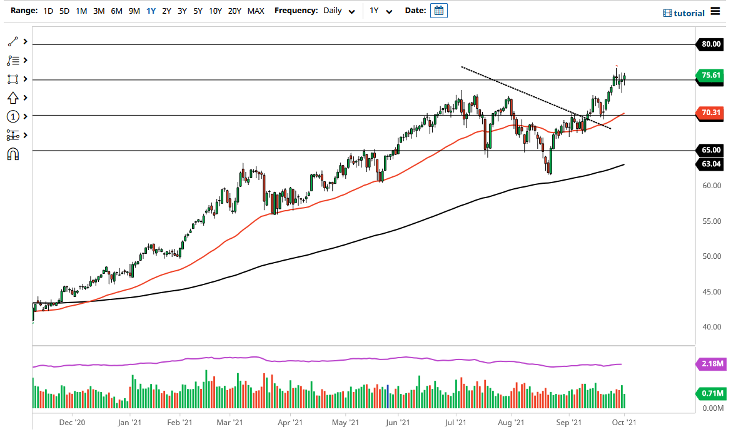The width and height of the screenshot is (731, 432).
Task: Switch the Range to MAX
Action: (256, 11)
